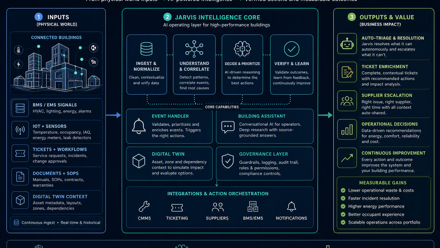Click the Tickets + Workflows title
Viewport: 440px width, 248px height.
(60, 149)
